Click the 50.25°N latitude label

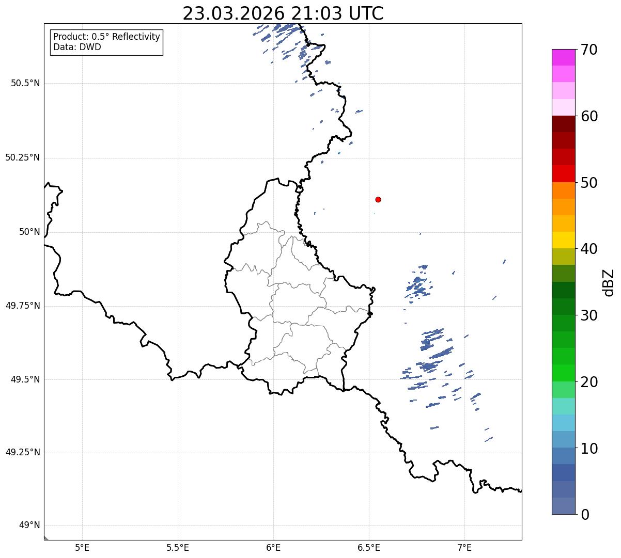[23, 157]
